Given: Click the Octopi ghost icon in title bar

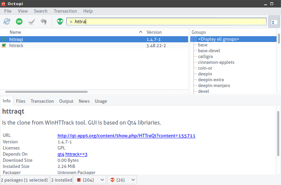Looking at the screenshot, I should (3, 4).
